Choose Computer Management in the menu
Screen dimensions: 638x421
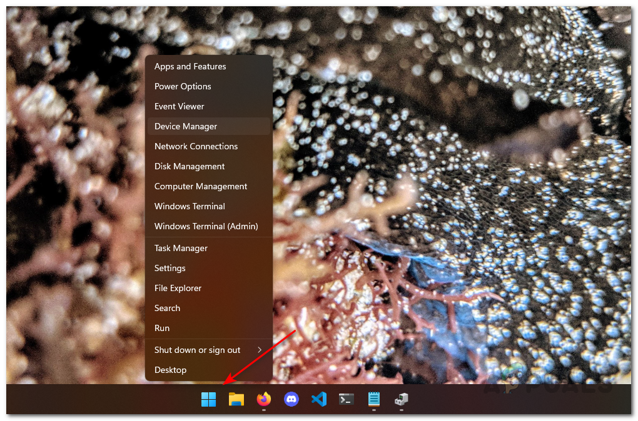click(x=209, y=186)
